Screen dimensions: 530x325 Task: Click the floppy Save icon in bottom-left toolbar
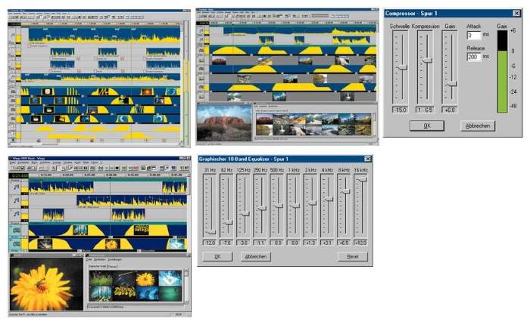tap(22, 168)
